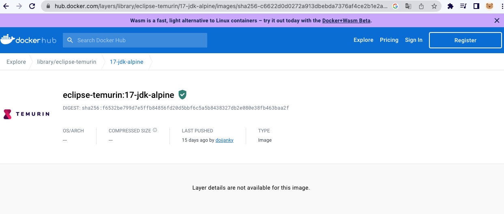Click Sign In
This screenshot has width=504, height=214.
tap(414, 40)
